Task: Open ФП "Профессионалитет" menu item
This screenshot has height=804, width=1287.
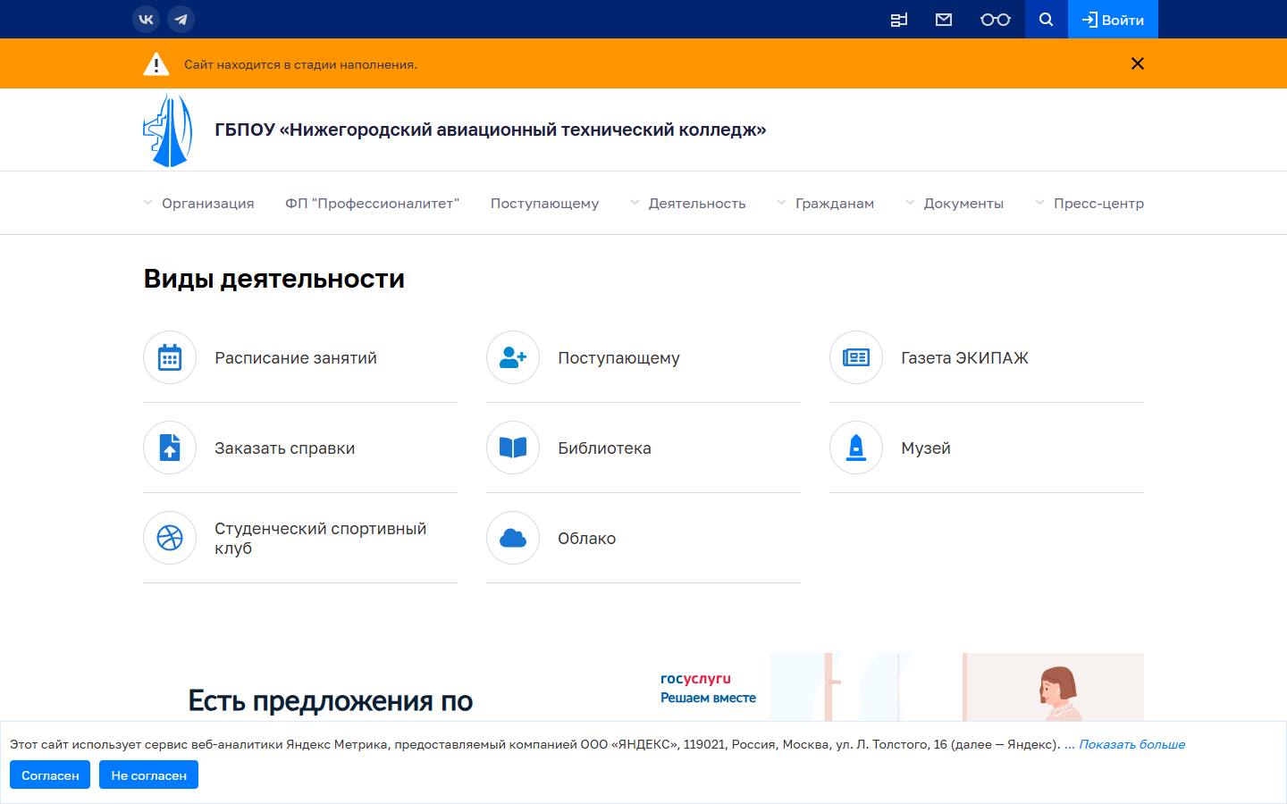Action: coord(372,203)
